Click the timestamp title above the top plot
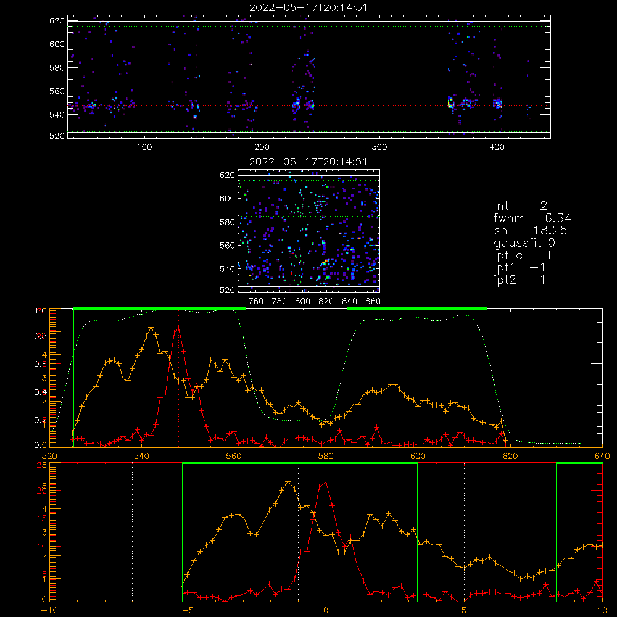The height and width of the screenshot is (617, 617). [x=308, y=7]
